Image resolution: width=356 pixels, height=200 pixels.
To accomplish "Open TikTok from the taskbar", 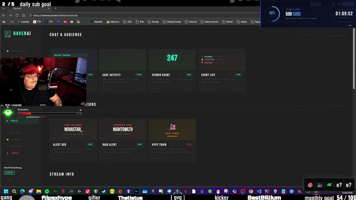I will [x=88, y=191].
